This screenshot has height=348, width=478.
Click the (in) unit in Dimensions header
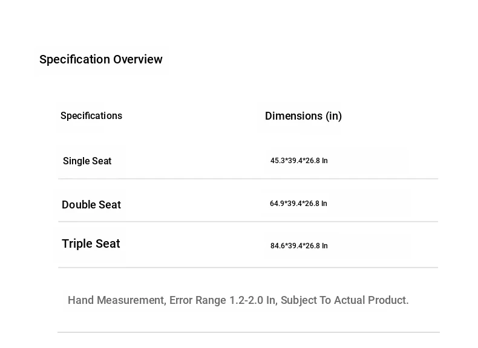coord(334,116)
